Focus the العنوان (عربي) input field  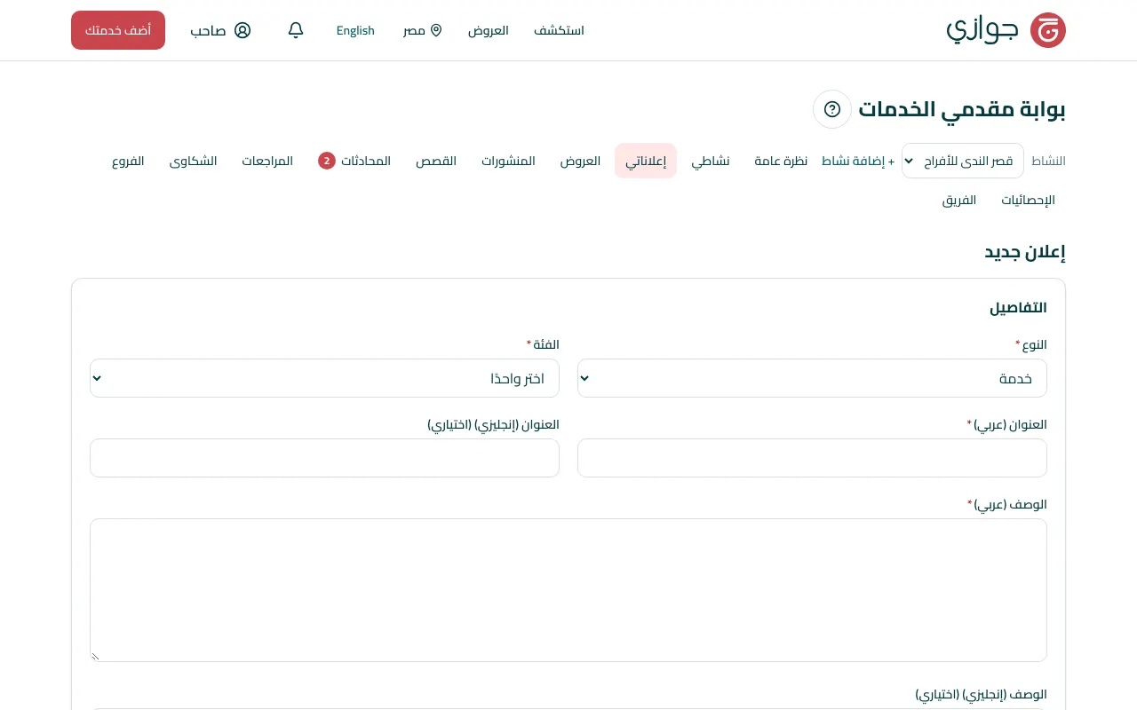812,458
